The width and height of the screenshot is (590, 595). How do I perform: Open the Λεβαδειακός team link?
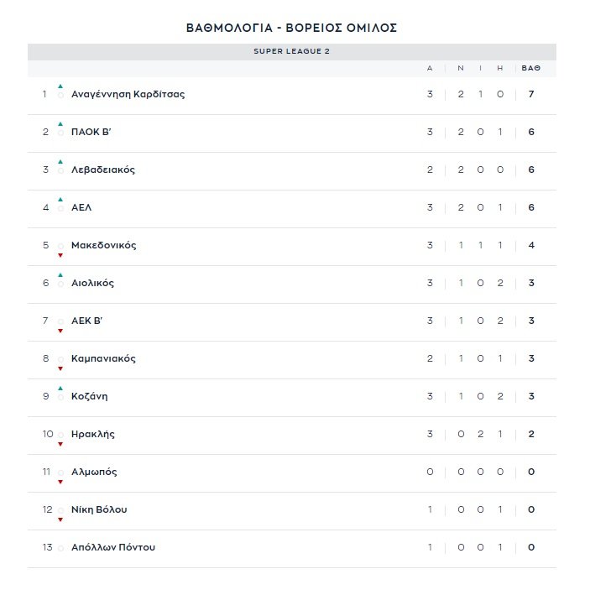tap(103, 170)
